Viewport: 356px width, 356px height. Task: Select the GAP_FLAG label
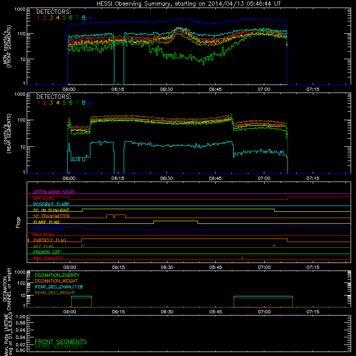coord(44,198)
